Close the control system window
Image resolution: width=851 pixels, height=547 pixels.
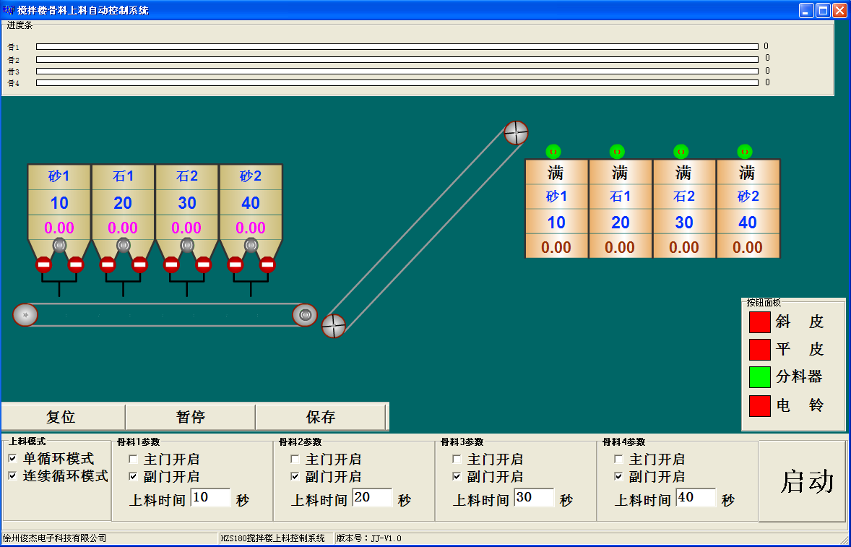(x=840, y=10)
